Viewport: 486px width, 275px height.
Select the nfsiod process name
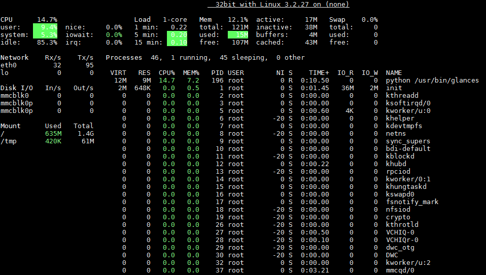coord(398,210)
